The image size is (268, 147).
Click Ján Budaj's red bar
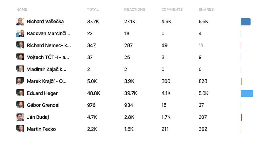tap(241, 117)
